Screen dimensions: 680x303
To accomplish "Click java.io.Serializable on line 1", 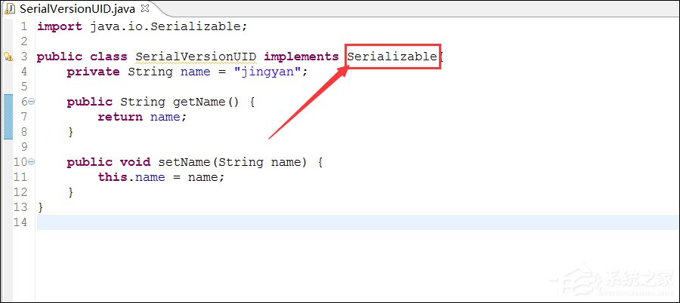I will [165, 26].
